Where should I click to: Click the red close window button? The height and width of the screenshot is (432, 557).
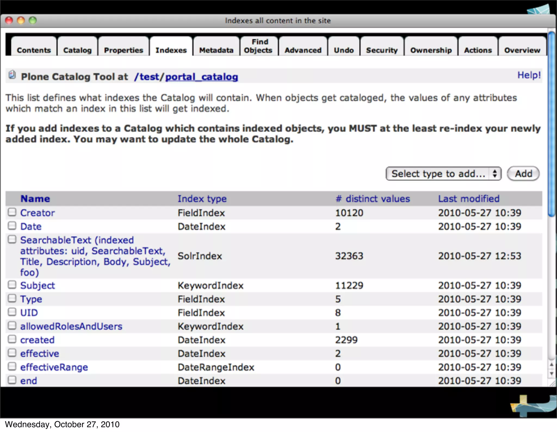[9, 20]
